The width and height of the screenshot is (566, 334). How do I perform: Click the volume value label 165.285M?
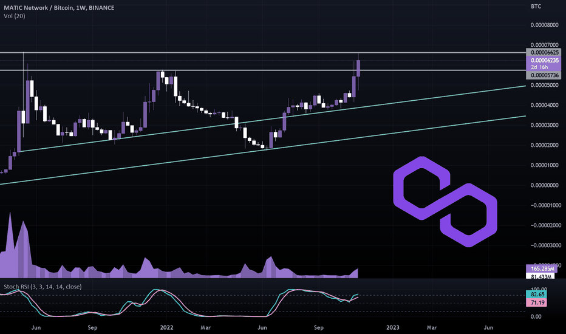[542, 268]
